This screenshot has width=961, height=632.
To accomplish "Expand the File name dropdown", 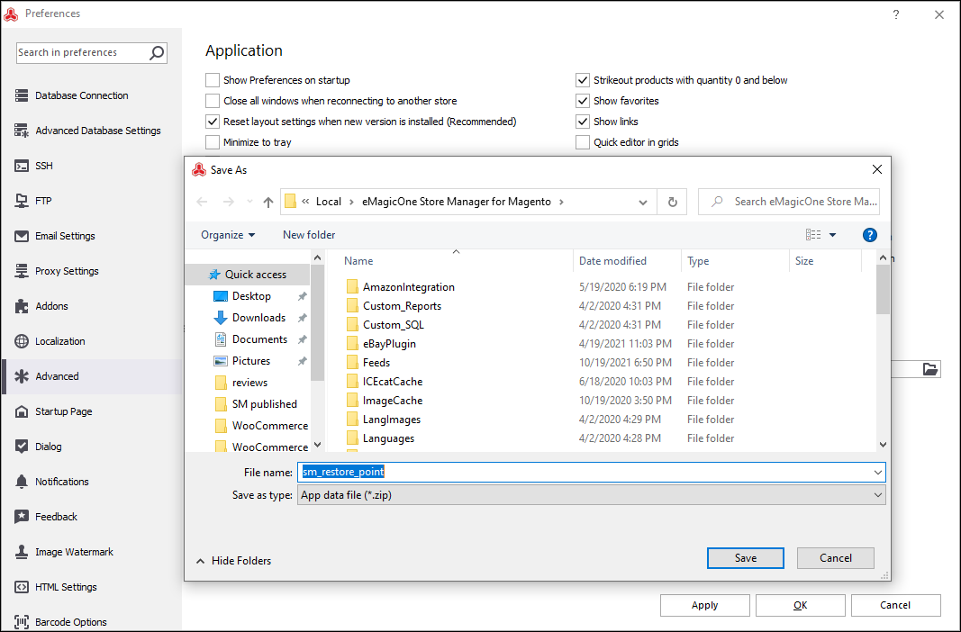I will coord(877,473).
